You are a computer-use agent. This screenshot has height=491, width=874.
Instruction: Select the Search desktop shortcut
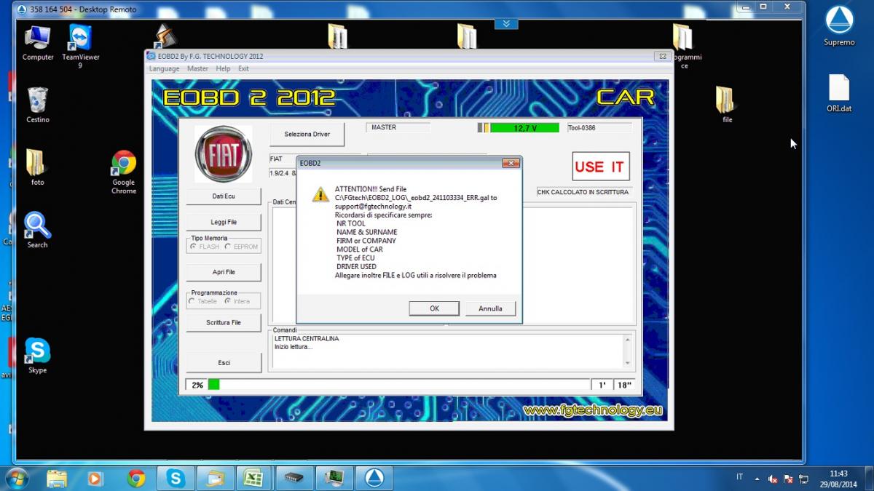pyautogui.click(x=37, y=230)
